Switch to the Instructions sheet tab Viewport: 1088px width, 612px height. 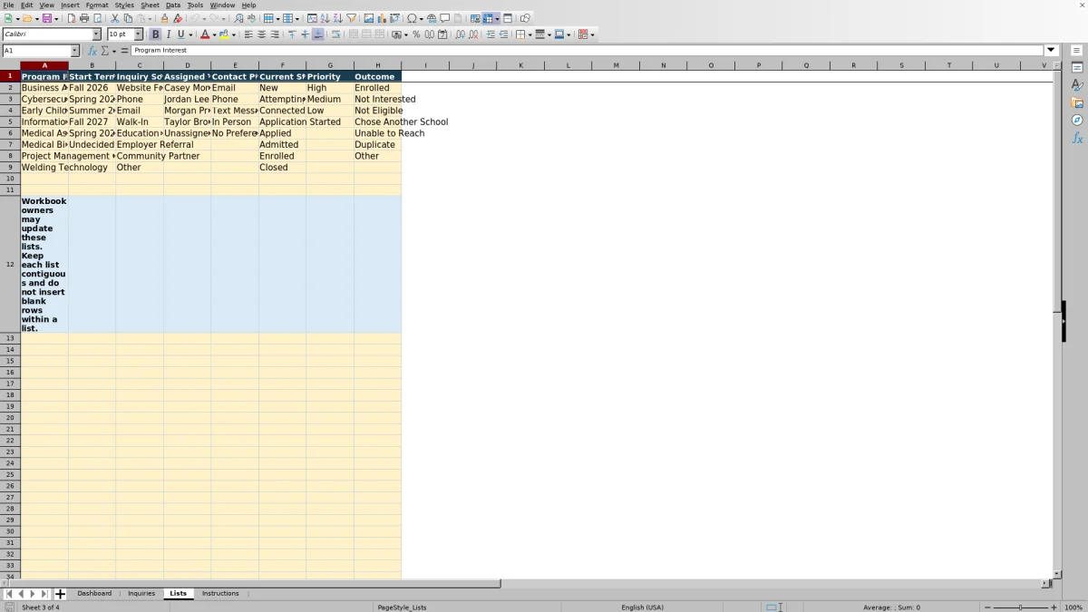220,594
